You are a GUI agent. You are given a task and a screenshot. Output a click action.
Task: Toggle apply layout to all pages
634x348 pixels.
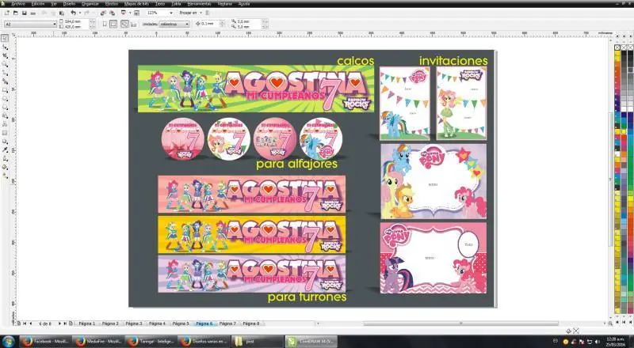(x=124, y=25)
